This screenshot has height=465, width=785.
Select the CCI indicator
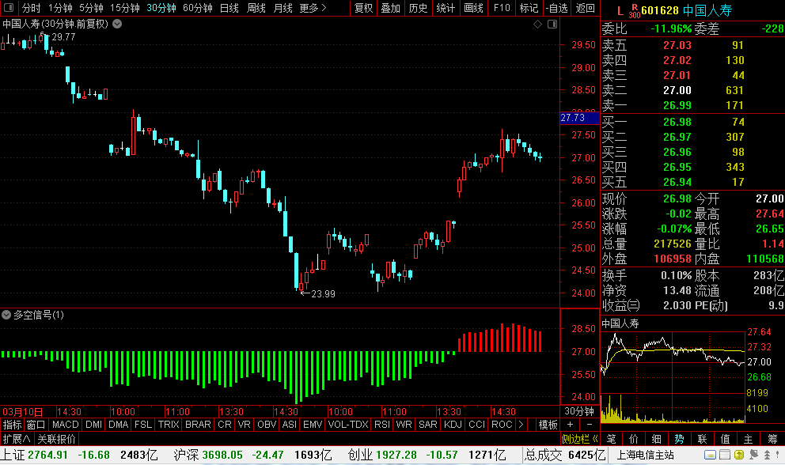pos(476,425)
